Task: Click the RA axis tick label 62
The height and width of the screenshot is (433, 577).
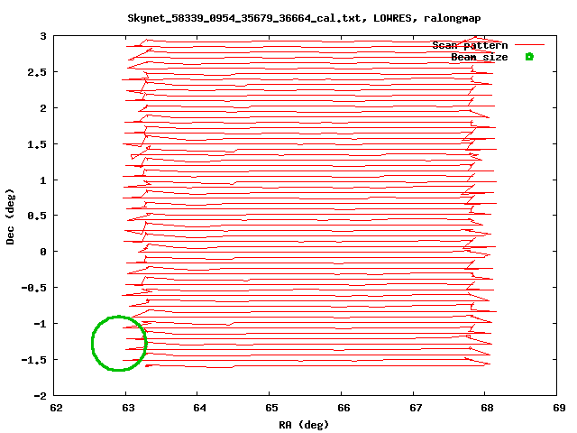Action: 56,408
